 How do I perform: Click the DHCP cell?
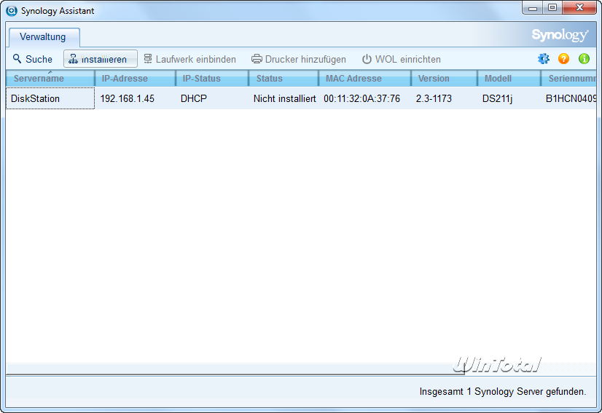(x=194, y=98)
